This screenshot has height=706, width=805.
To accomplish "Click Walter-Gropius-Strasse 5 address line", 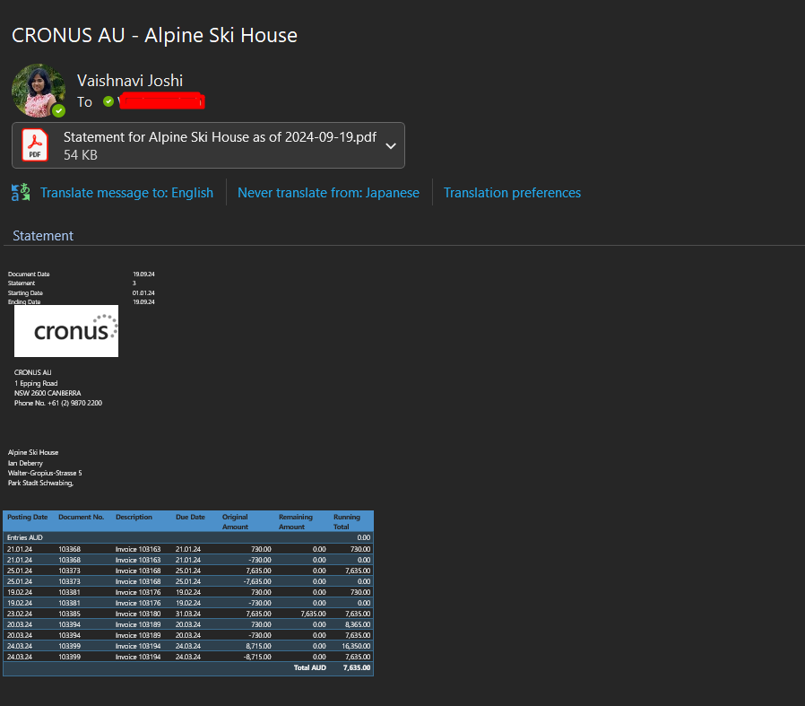I will click(x=45, y=473).
